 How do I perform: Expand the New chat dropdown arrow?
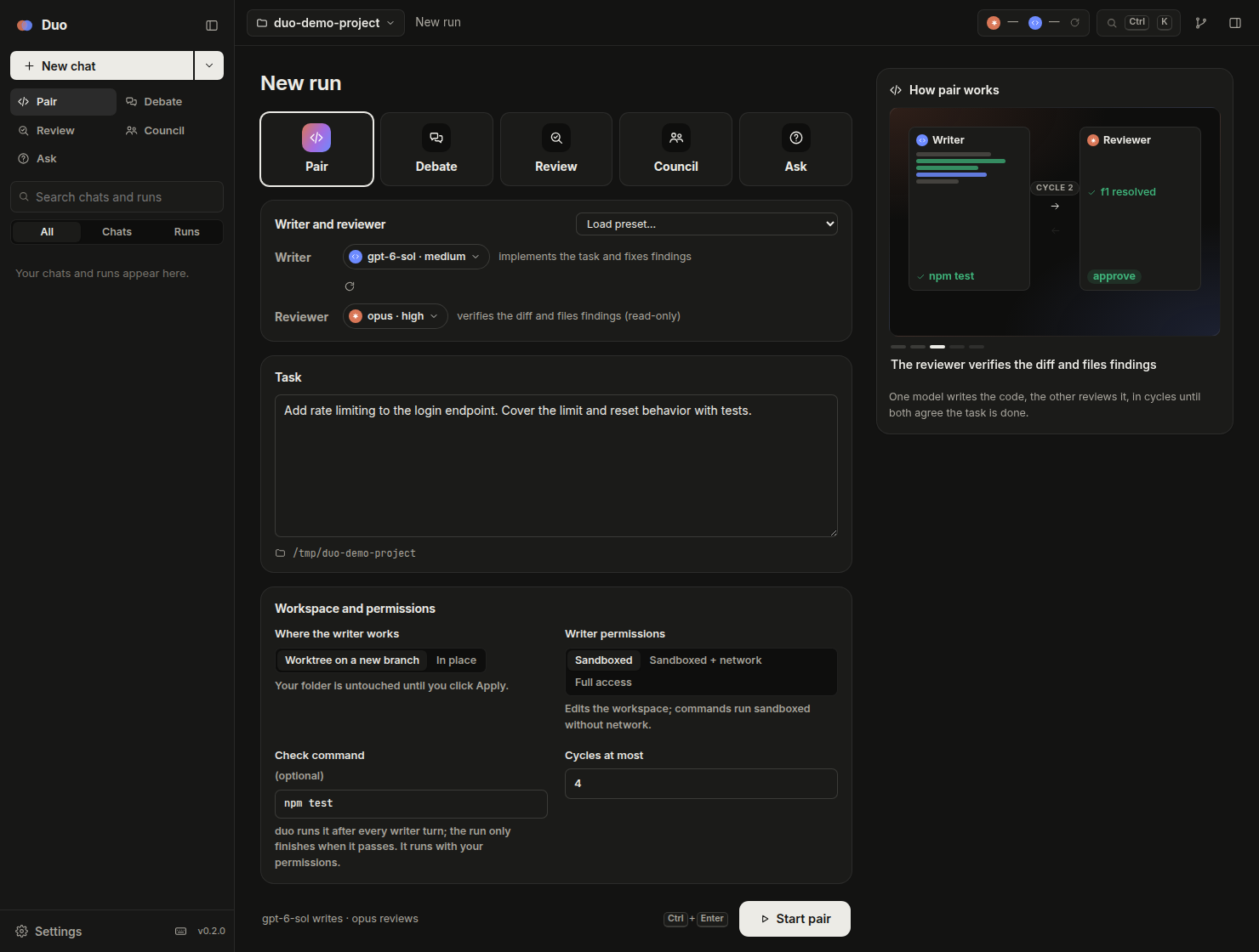(209, 65)
